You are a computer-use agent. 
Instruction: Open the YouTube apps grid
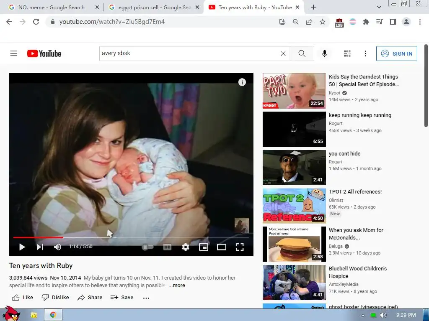pyautogui.click(x=347, y=53)
